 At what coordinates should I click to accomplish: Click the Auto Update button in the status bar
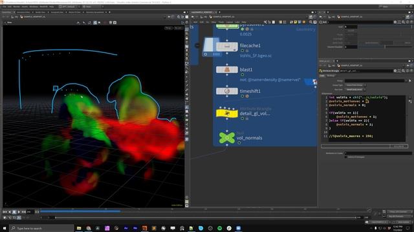tap(404, 222)
